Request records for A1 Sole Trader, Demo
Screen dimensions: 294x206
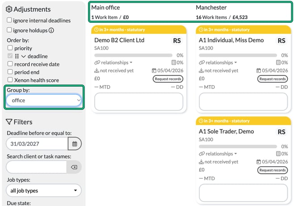click(273, 170)
